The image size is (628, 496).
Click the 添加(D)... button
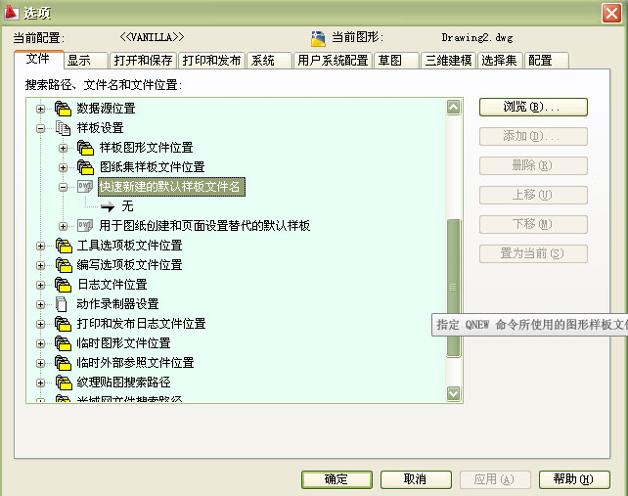point(533,136)
